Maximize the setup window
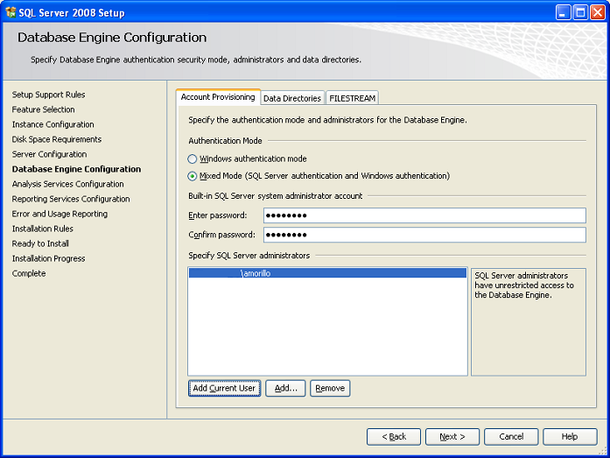This screenshot has height=458, width=610. tap(580, 12)
